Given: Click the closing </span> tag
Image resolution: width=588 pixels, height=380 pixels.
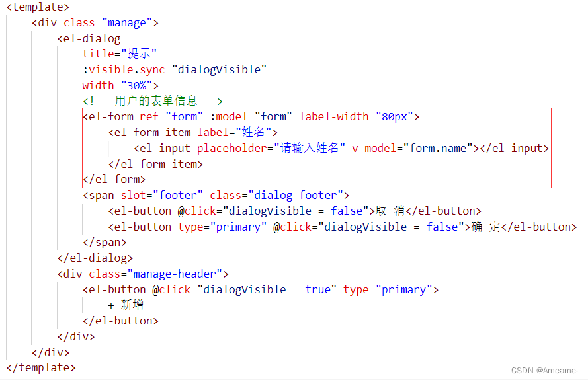Looking at the screenshot, I should [x=105, y=242].
